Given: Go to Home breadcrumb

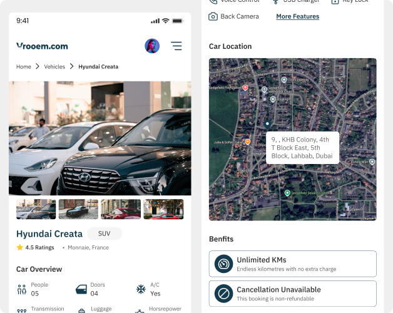Looking at the screenshot, I should click(x=24, y=66).
